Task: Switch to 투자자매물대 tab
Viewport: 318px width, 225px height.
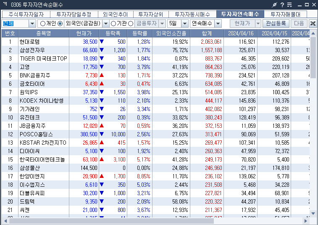Action: click(285, 14)
